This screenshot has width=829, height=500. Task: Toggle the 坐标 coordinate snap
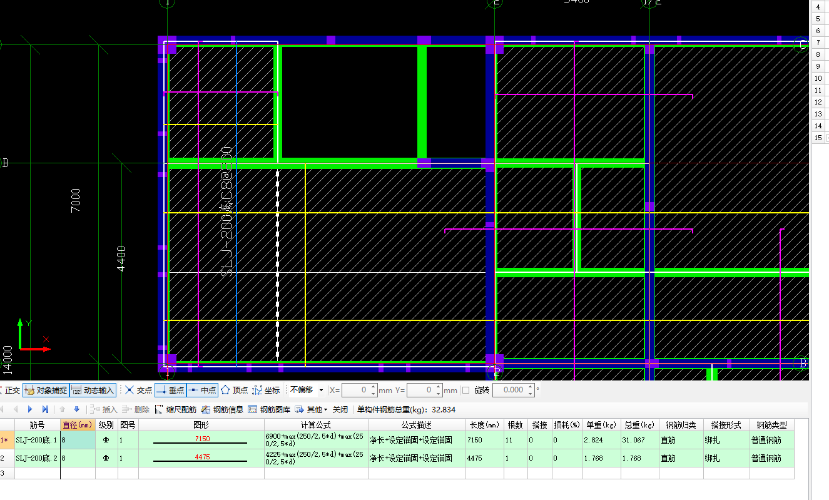(x=266, y=390)
